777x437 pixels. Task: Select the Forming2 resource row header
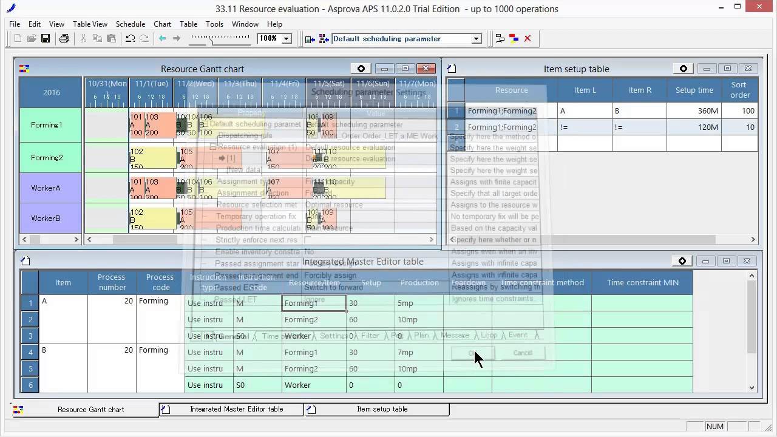tap(50, 158)
